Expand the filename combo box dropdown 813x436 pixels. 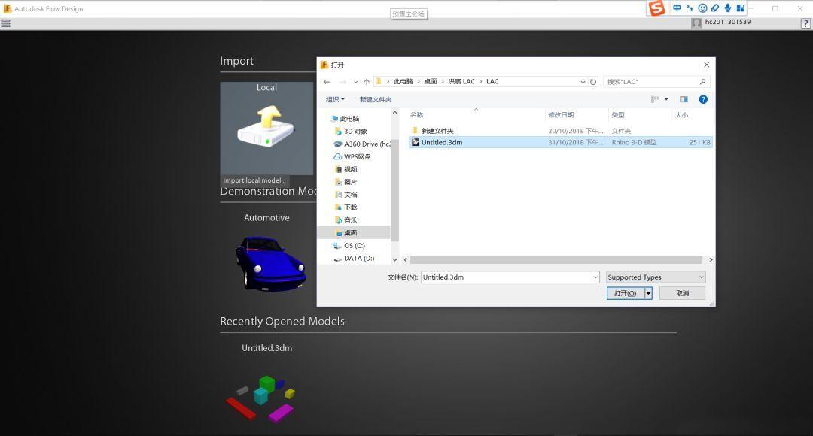pyautogui.click(x=595, y=277)
